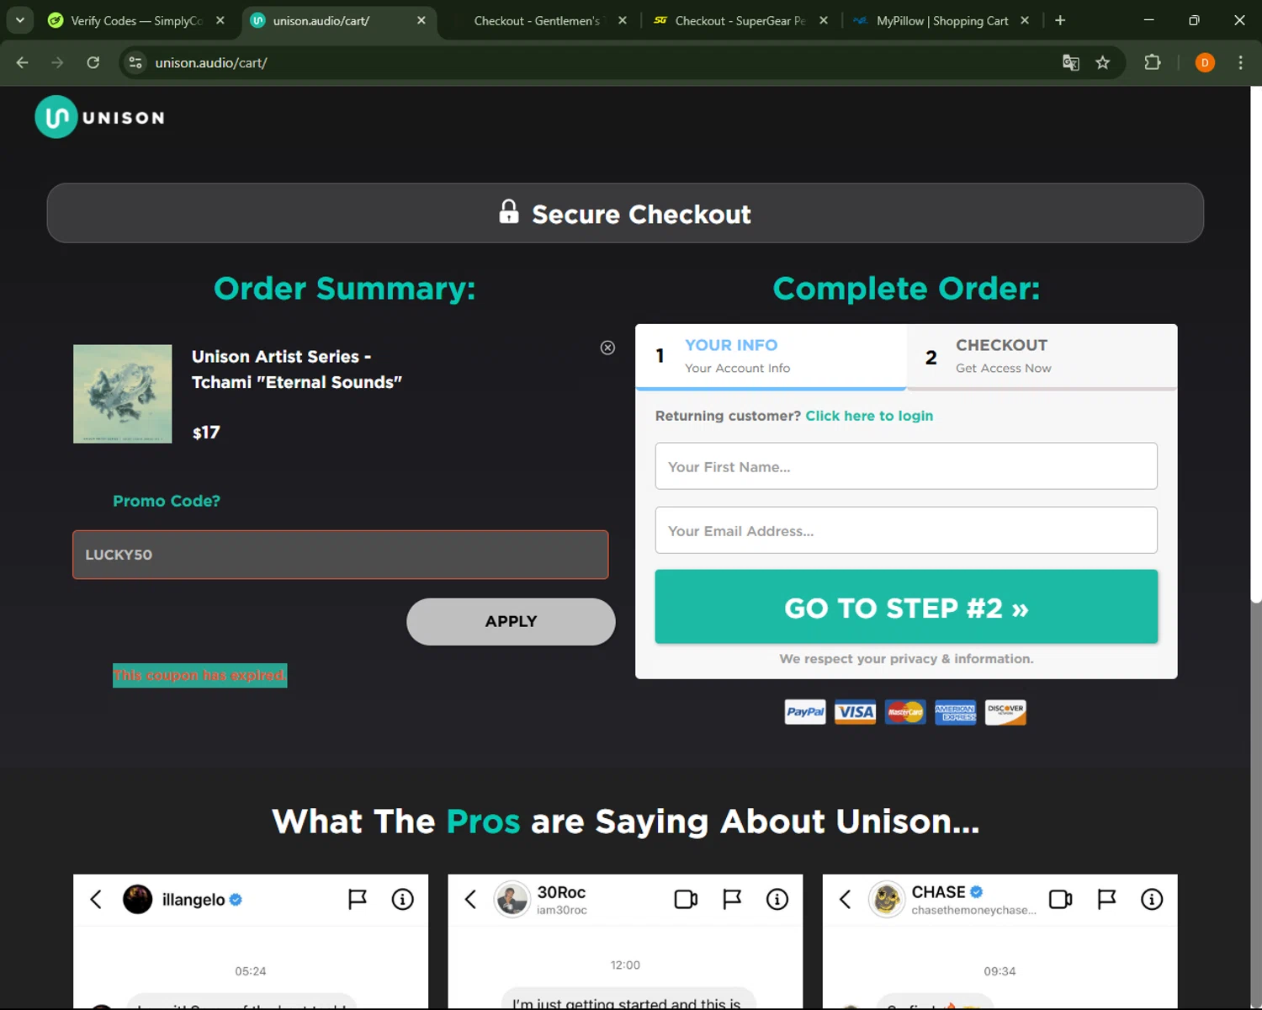Click the Secure Checkout lock icon
Screen dimensions: 1262x1010
coord(509,211)
